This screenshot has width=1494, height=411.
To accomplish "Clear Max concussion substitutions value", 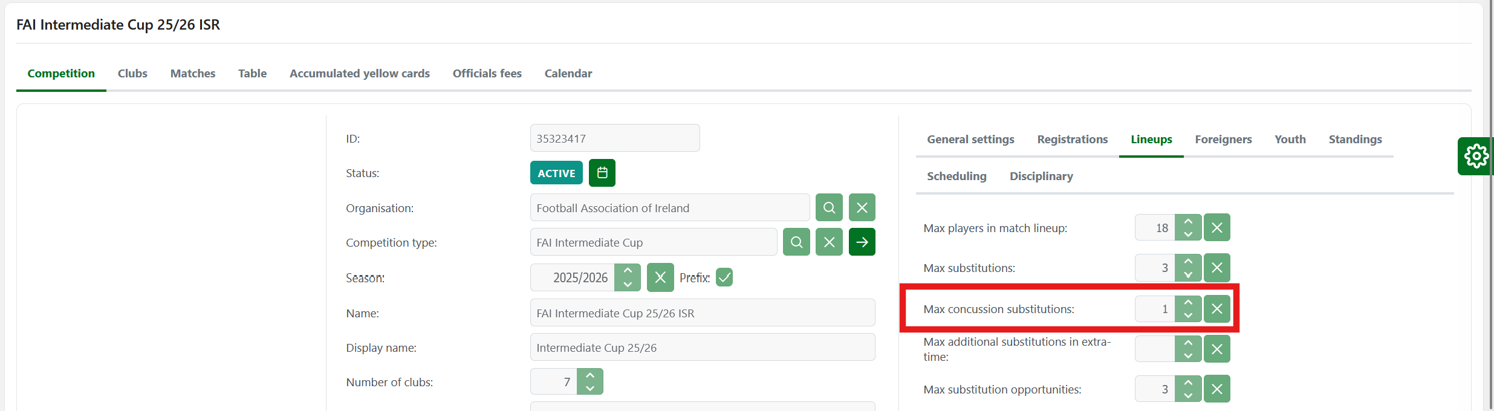I will coord(1216,309).
